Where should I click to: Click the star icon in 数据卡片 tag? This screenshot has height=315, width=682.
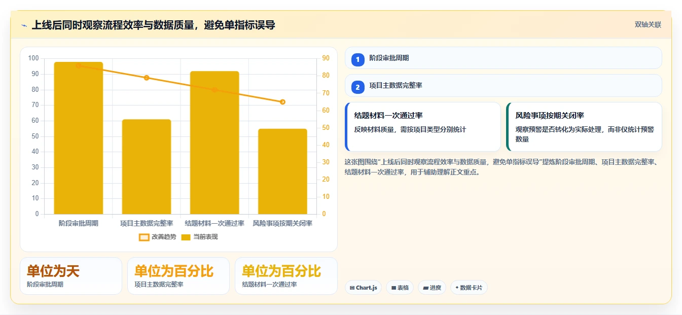click(457, 288)
